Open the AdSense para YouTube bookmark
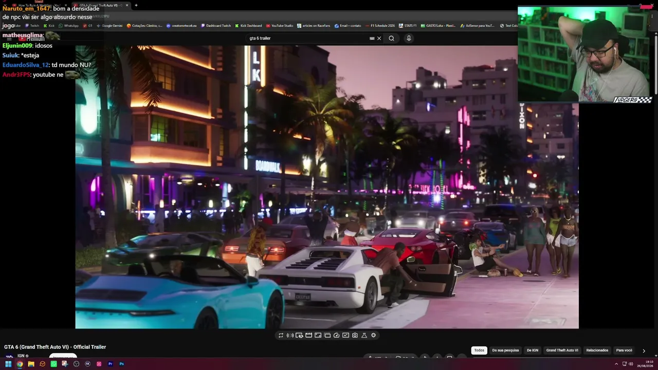 [477, 26]
